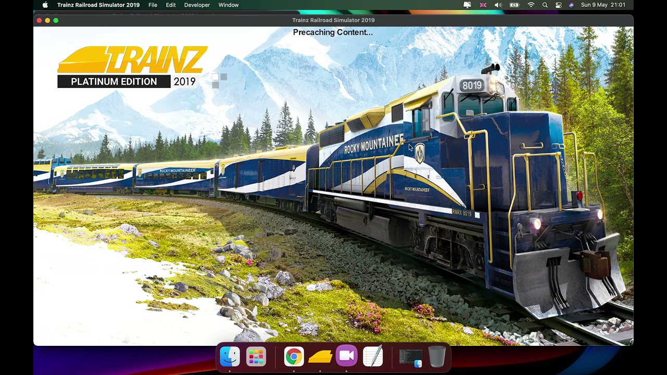Viewport: 667px width, 375px height.
Task: Open TextEdit from the Dock
Action: pos(373,357)
